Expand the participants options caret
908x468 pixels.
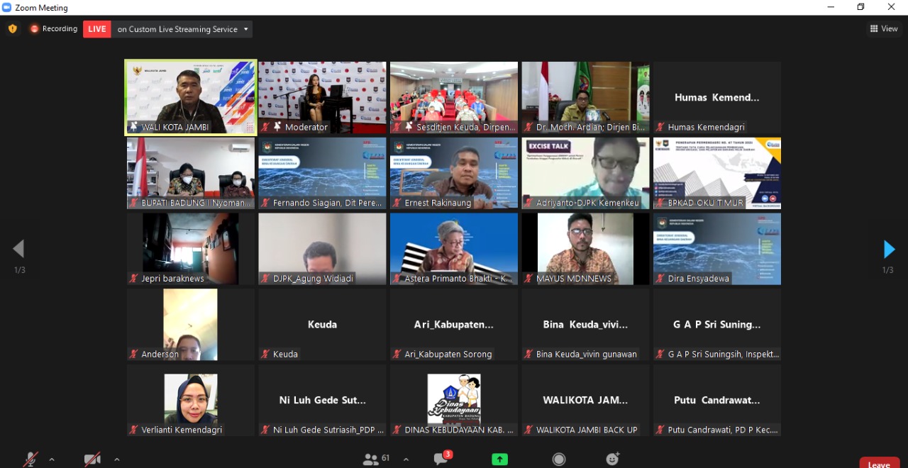point(406,459)
